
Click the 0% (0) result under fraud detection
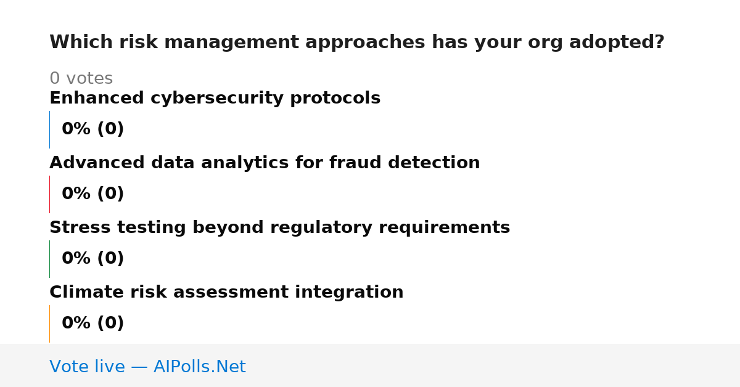[92, 194]
